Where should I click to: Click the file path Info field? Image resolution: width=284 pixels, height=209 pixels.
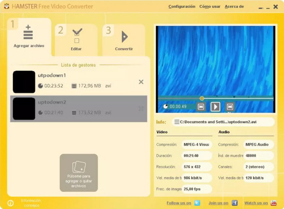click(223, 122)
